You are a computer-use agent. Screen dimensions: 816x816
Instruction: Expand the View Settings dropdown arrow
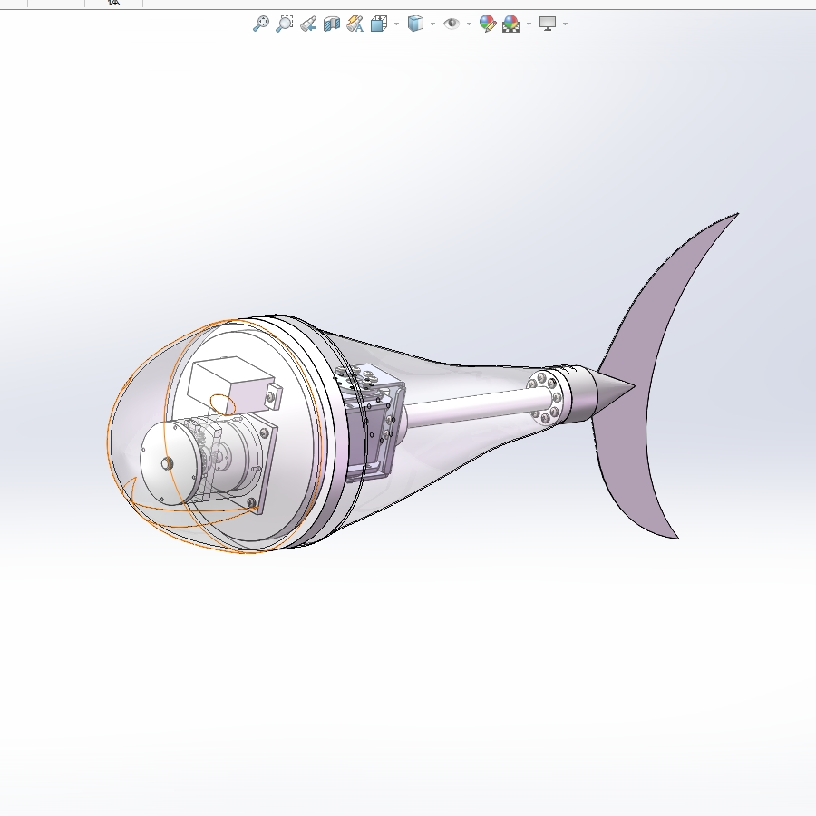[565, 24]
